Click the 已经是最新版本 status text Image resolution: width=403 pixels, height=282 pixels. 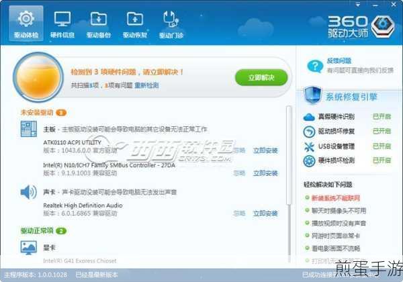pos(97,275)
